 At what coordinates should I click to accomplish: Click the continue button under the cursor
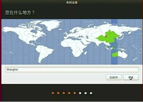point(131,77)
